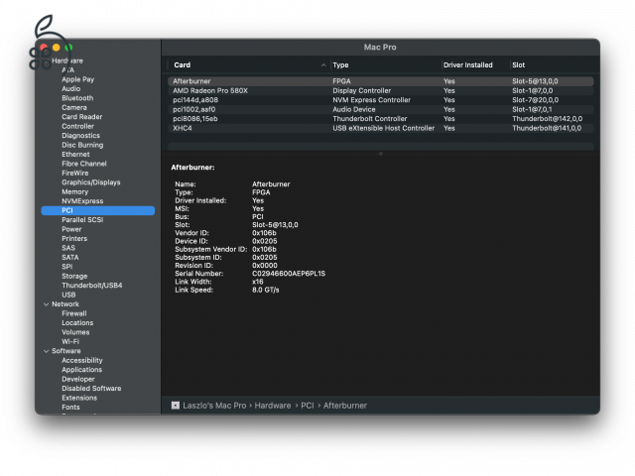Screen dimensions: 635x476
Task: Open Extensions in the sidebar
Action: click(79, 398)
